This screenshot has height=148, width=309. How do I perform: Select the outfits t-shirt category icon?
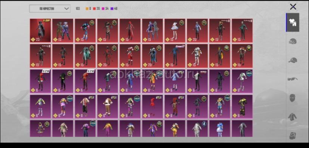click(293, 22)
